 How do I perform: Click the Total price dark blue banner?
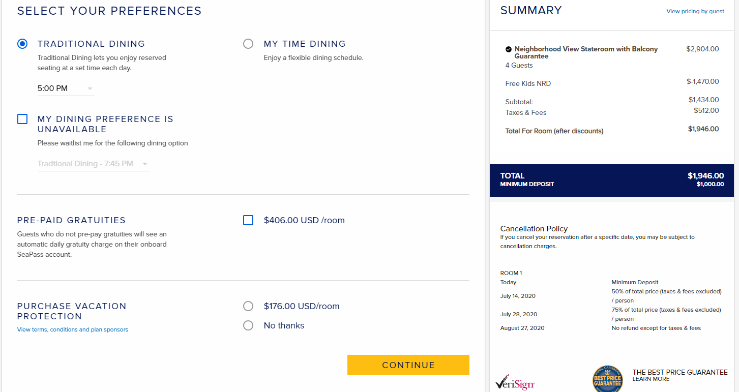(612, 180)
